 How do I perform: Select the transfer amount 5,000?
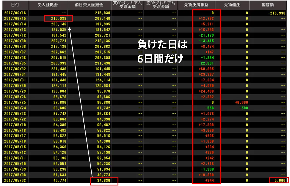tap(280, 181)
